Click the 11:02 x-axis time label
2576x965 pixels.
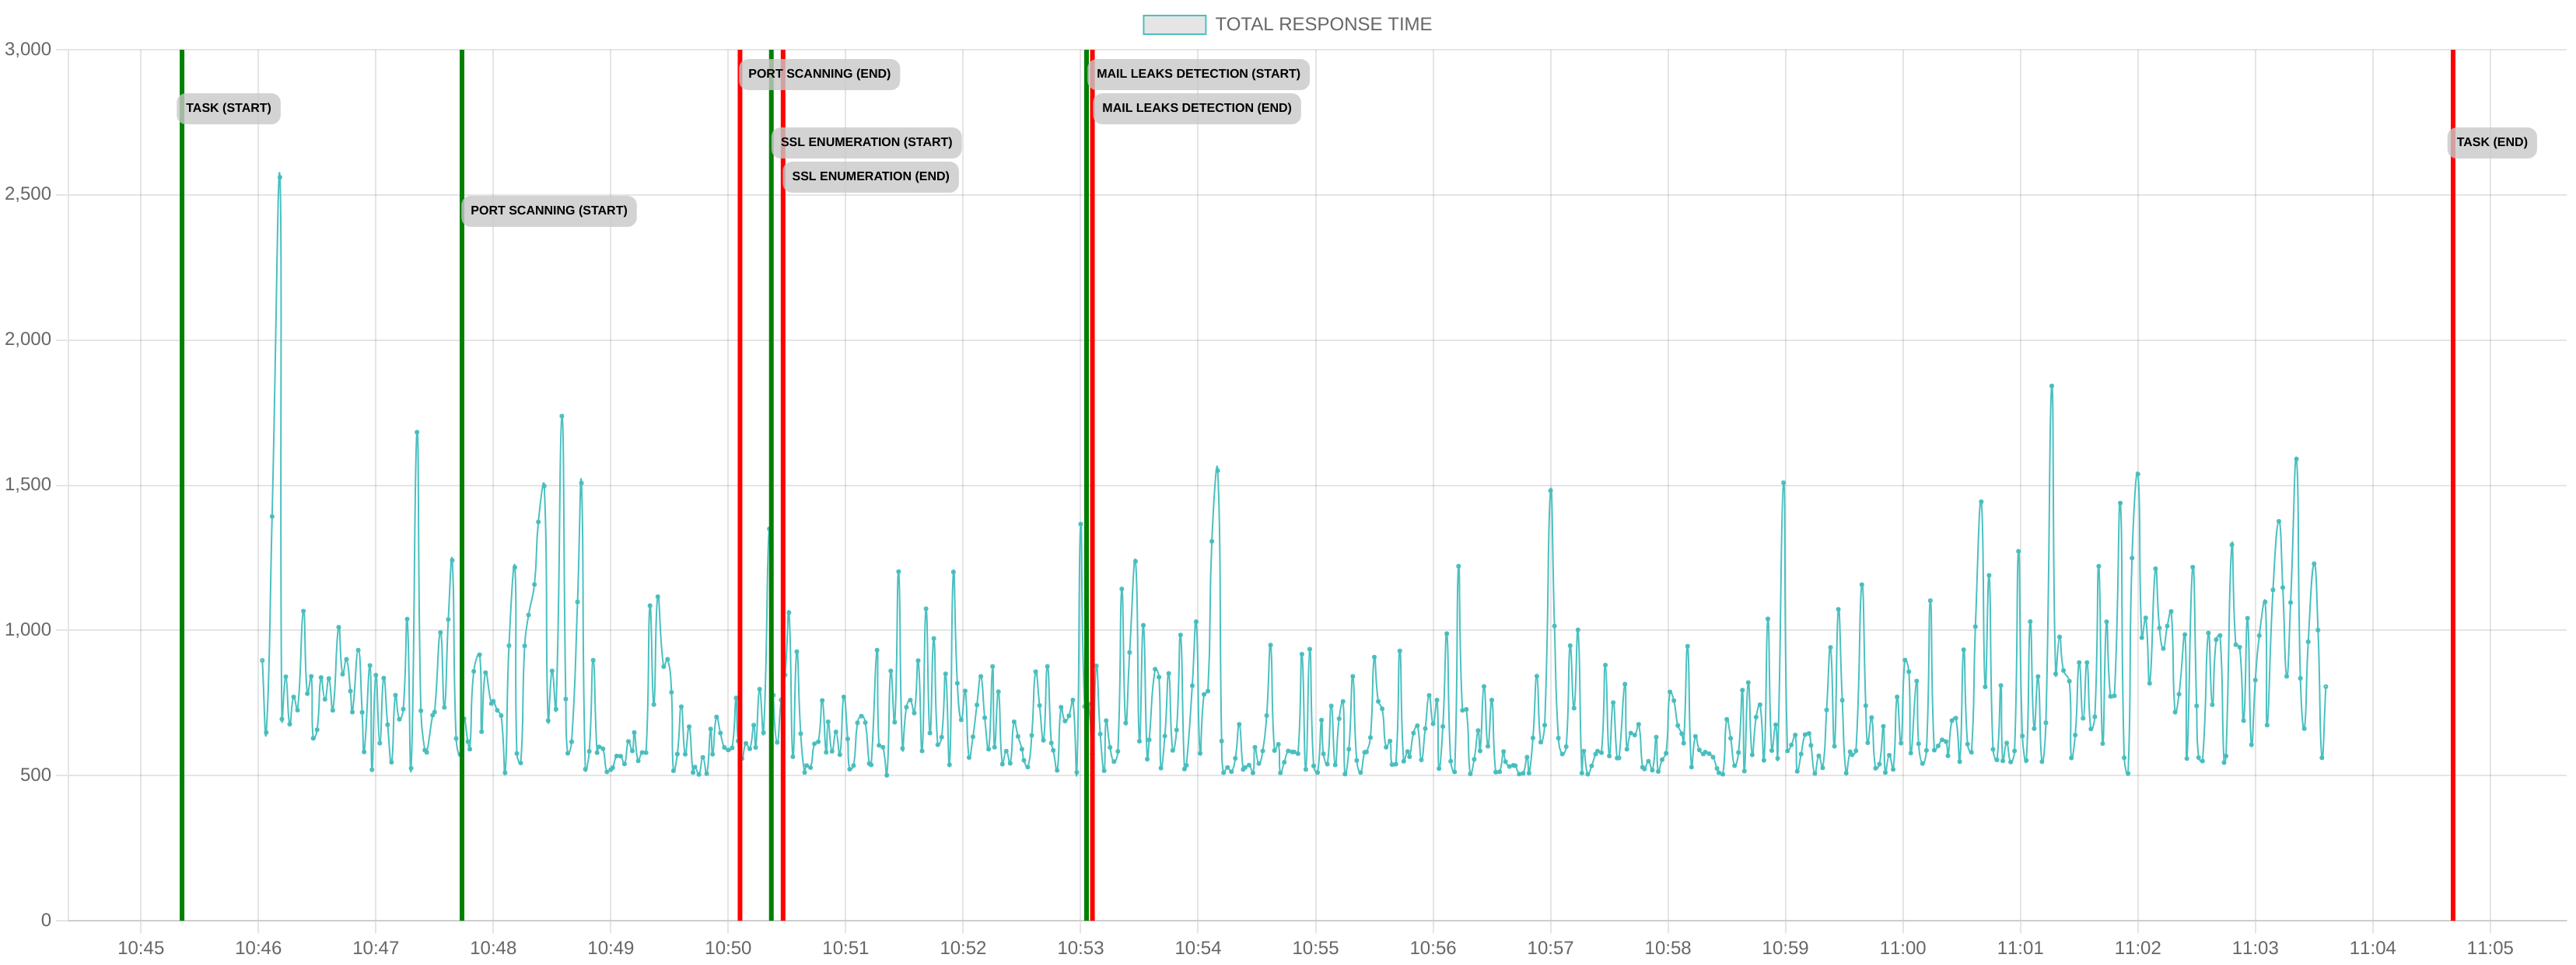point(2138,948)
